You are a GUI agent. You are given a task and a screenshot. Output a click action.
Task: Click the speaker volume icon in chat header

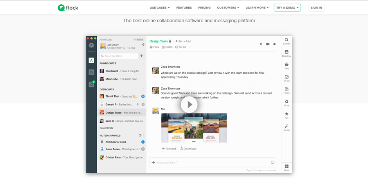[274, 44]
